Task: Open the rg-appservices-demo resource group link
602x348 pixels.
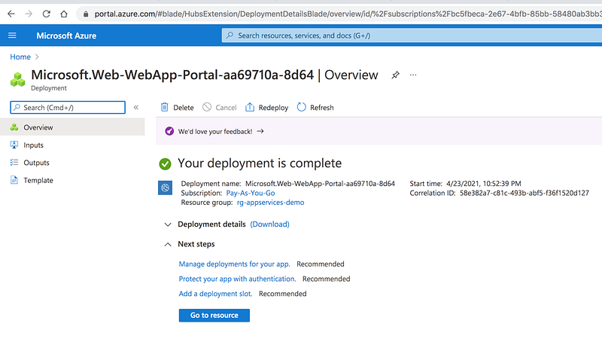Action: coord(270,203)
